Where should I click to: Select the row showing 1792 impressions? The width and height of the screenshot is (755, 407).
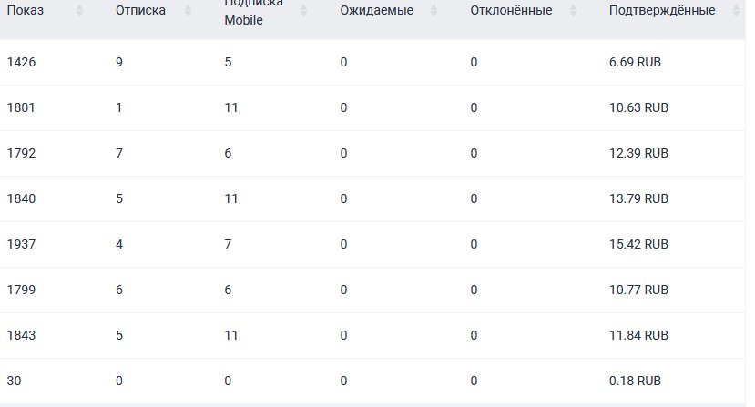point(372,153)
